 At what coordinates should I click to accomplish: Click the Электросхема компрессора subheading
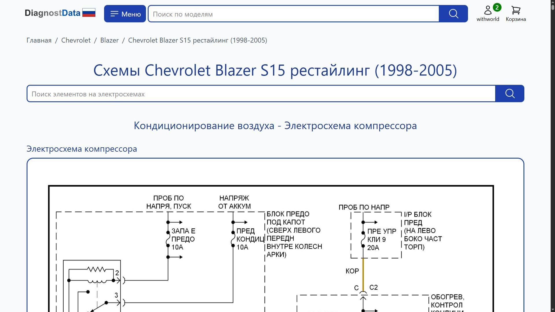82,149
